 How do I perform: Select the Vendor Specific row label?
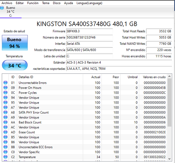29,152
